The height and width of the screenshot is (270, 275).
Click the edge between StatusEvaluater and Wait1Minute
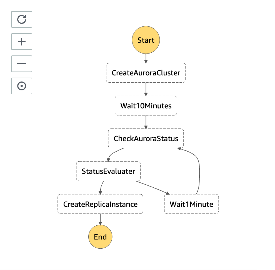pos(151,186)
